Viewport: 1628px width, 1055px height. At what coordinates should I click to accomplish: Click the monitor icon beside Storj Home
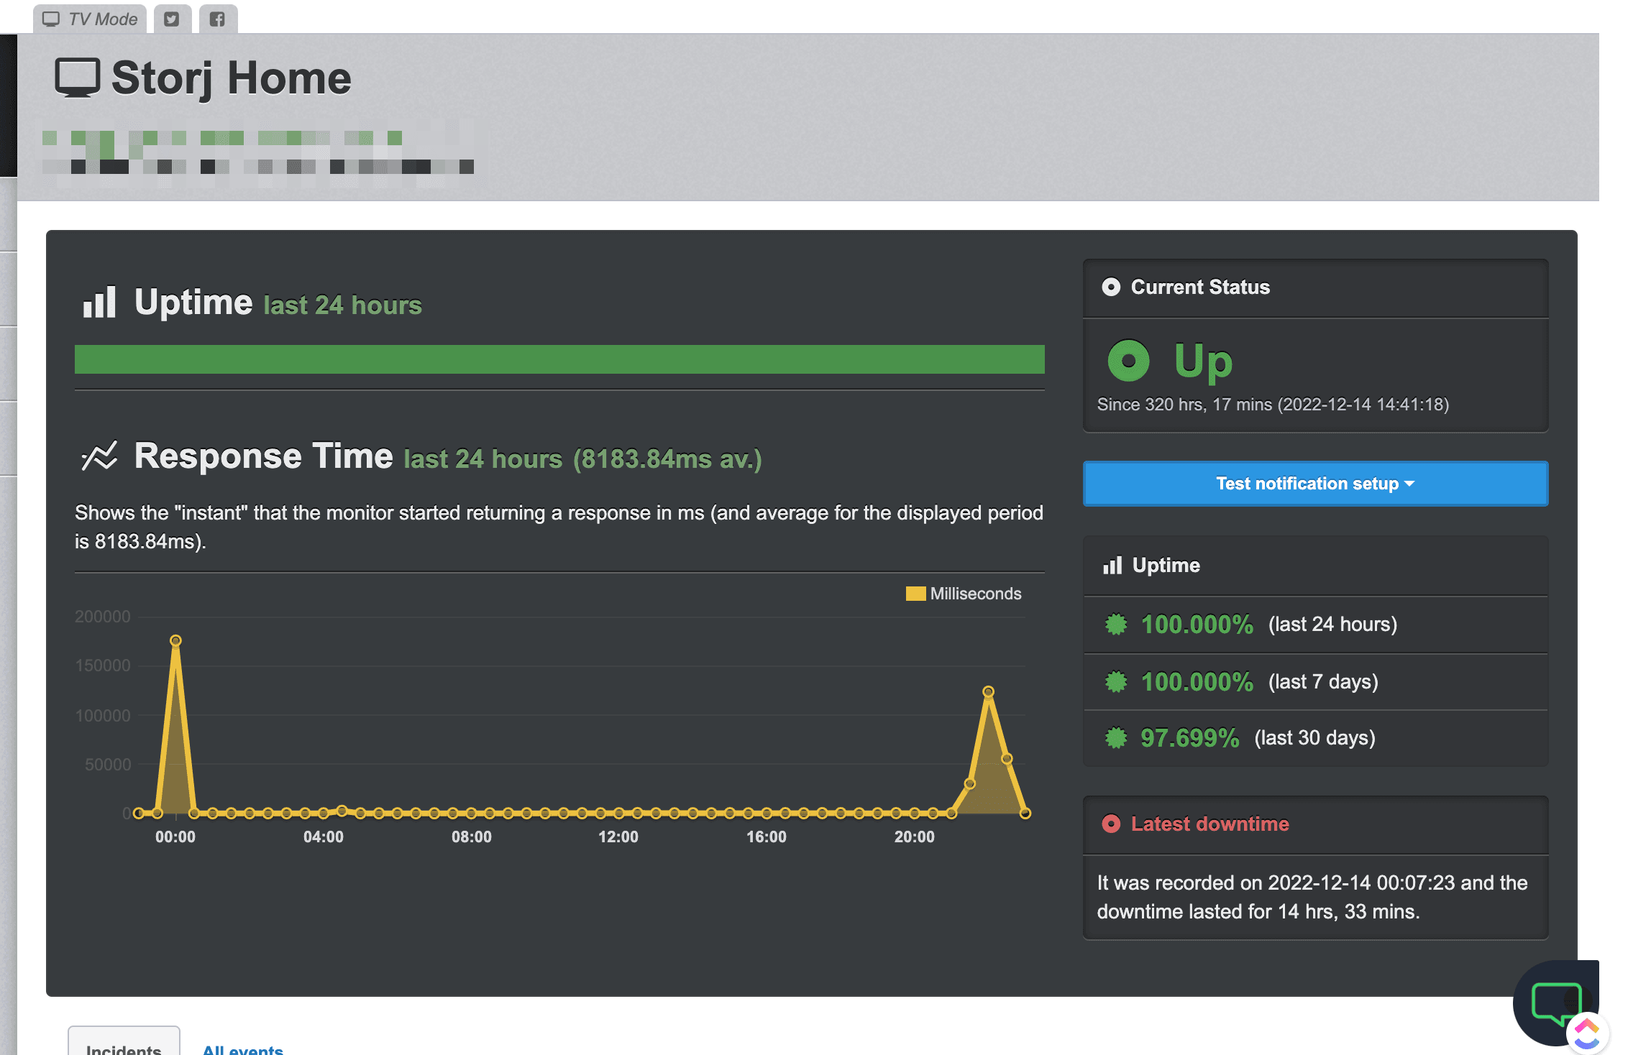pos(77,78)
